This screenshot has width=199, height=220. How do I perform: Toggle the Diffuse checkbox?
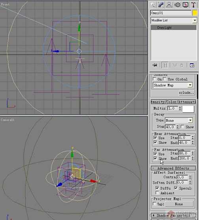[157, 188]
